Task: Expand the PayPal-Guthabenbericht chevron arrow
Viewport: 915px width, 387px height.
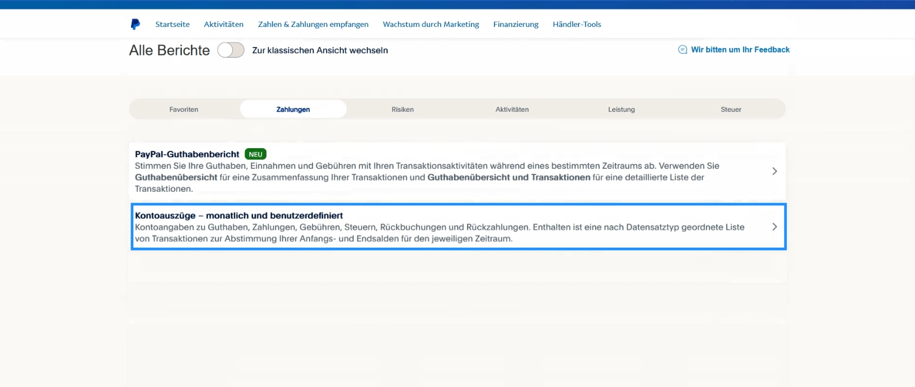Action: 774,171
